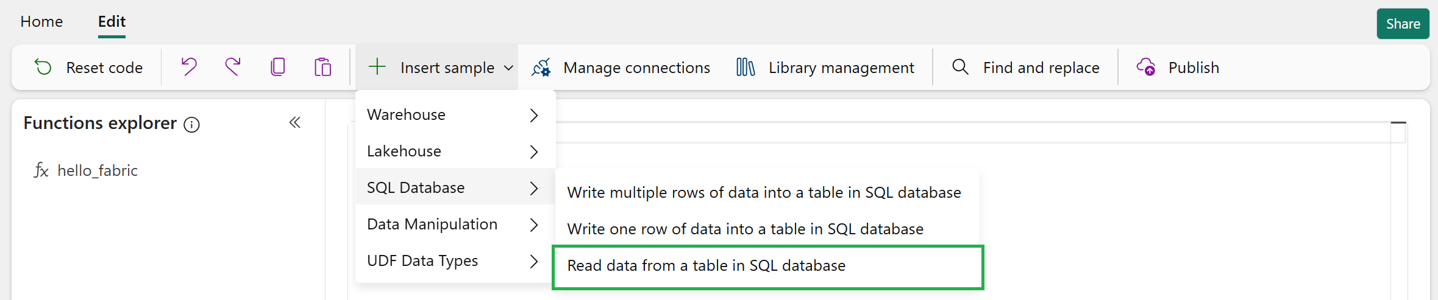This screenshot has height=300, width=1438.
Task: Expand the Warehouse submenu
Action: click(455, 115)
